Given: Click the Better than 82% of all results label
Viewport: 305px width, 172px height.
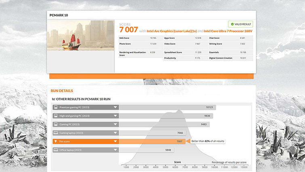Looking at the screenshot, I should (x=208, y=141).
